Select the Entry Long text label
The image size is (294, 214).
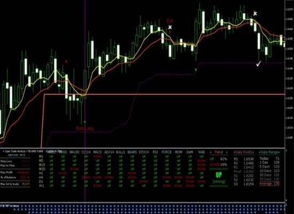85,128
